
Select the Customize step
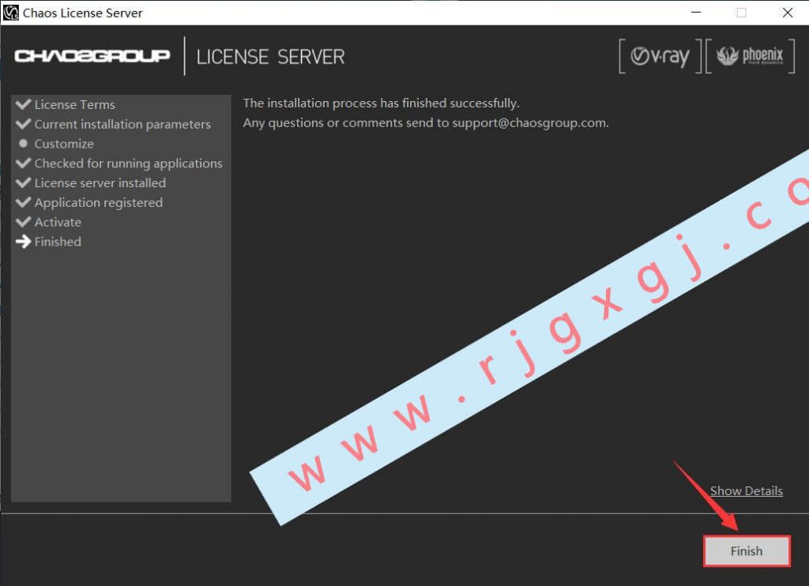point(64,144)
